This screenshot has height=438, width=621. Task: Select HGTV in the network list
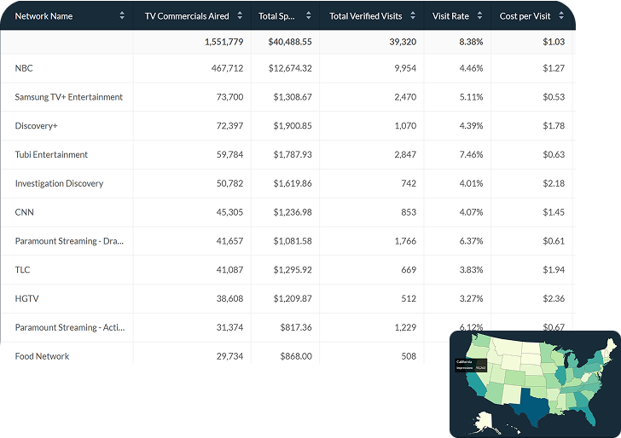pyautogui.click(x=26, y=299)
